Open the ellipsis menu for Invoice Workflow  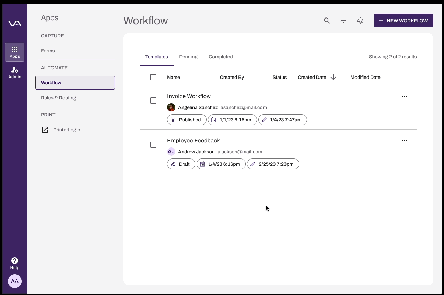[405, 96]
